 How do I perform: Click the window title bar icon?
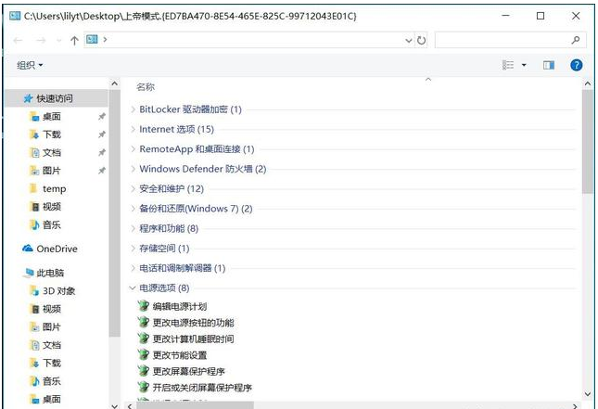[15, 16]
